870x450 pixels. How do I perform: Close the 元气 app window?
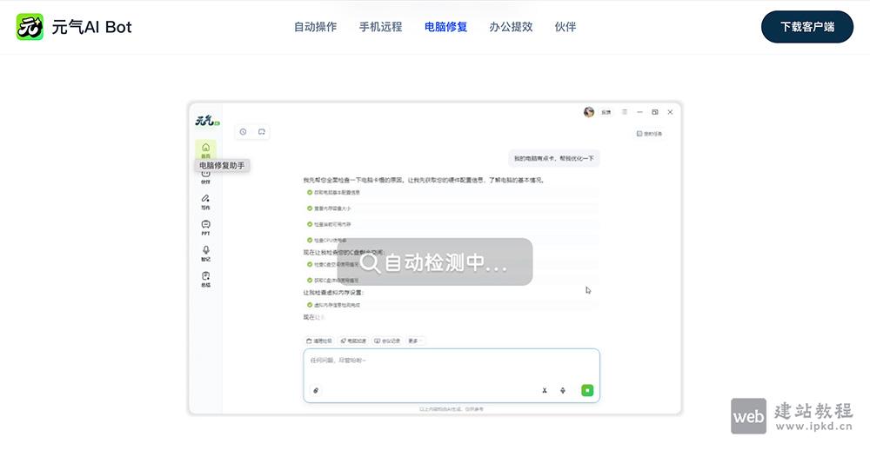(x=670, y=112)
